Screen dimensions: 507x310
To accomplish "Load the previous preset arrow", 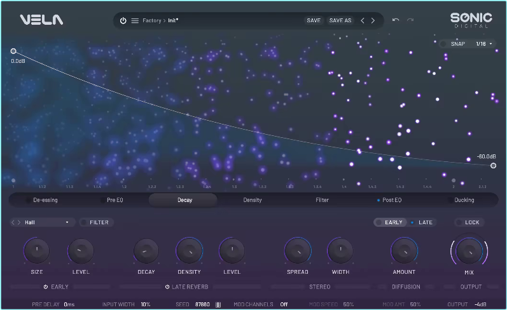I will (363, 21).
